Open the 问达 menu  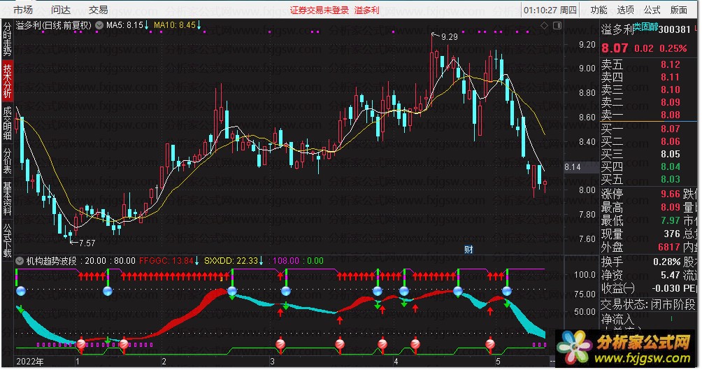pos(60,9)
